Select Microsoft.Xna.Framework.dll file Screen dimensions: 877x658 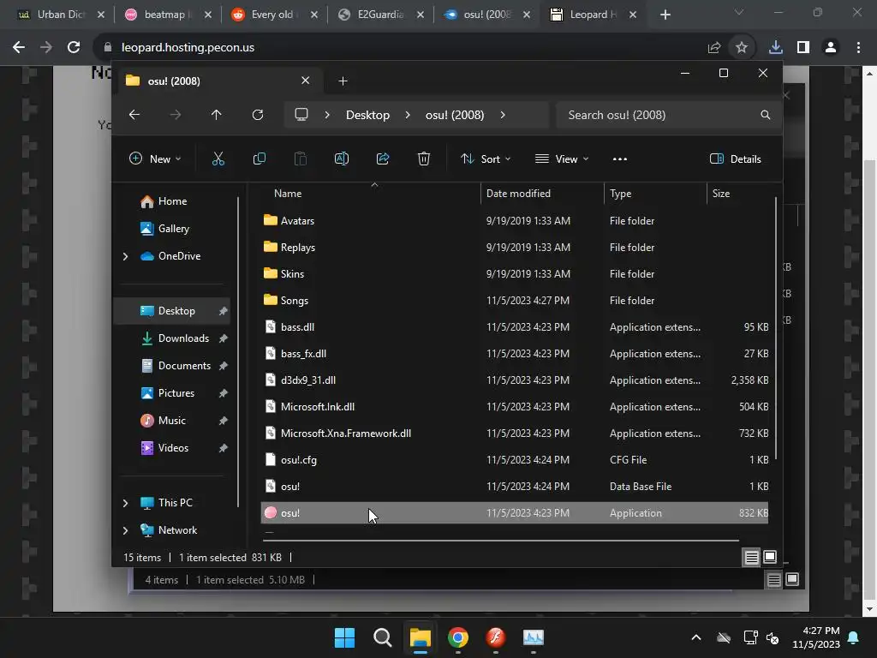[x=514, y=434]
